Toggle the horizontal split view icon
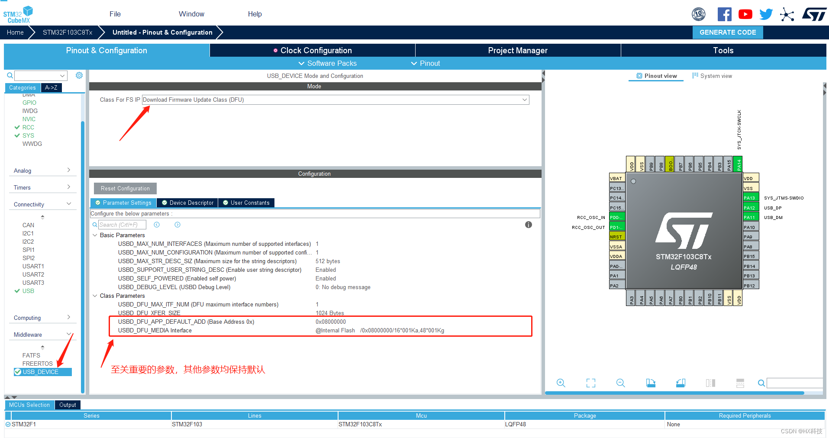The image size is (829, 438). (x=740, y=383)
